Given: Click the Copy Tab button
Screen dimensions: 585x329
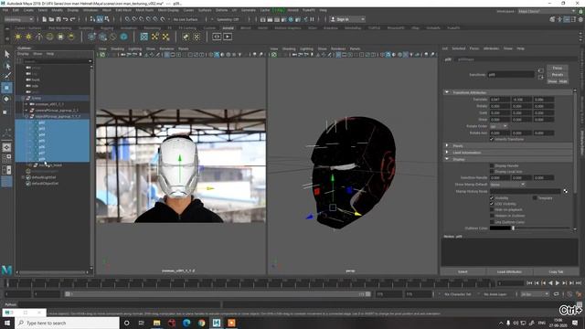Looking at the screenshot, I should (556, 271).
